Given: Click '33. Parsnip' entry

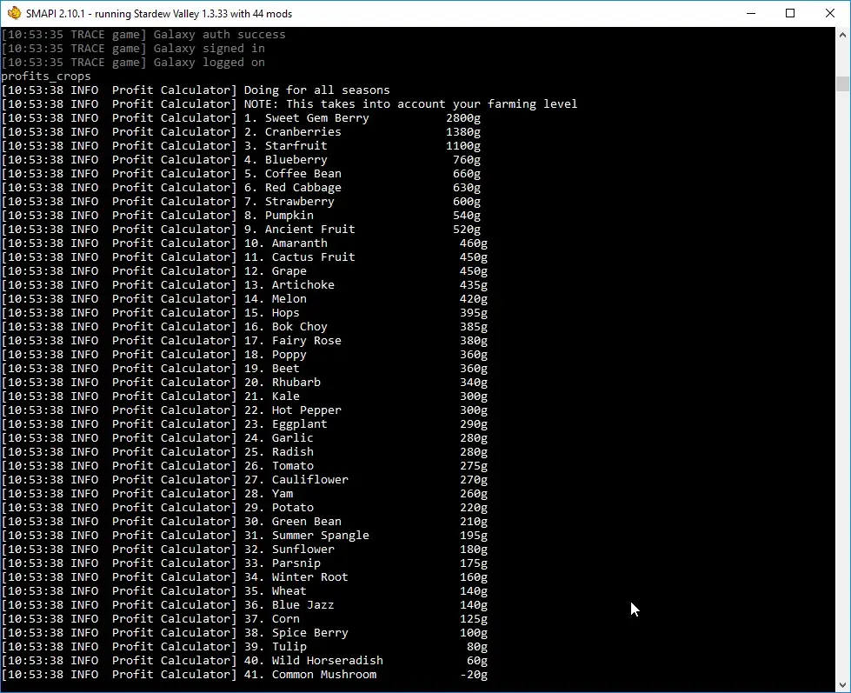Looking at the screenshot, I should 283,563.
